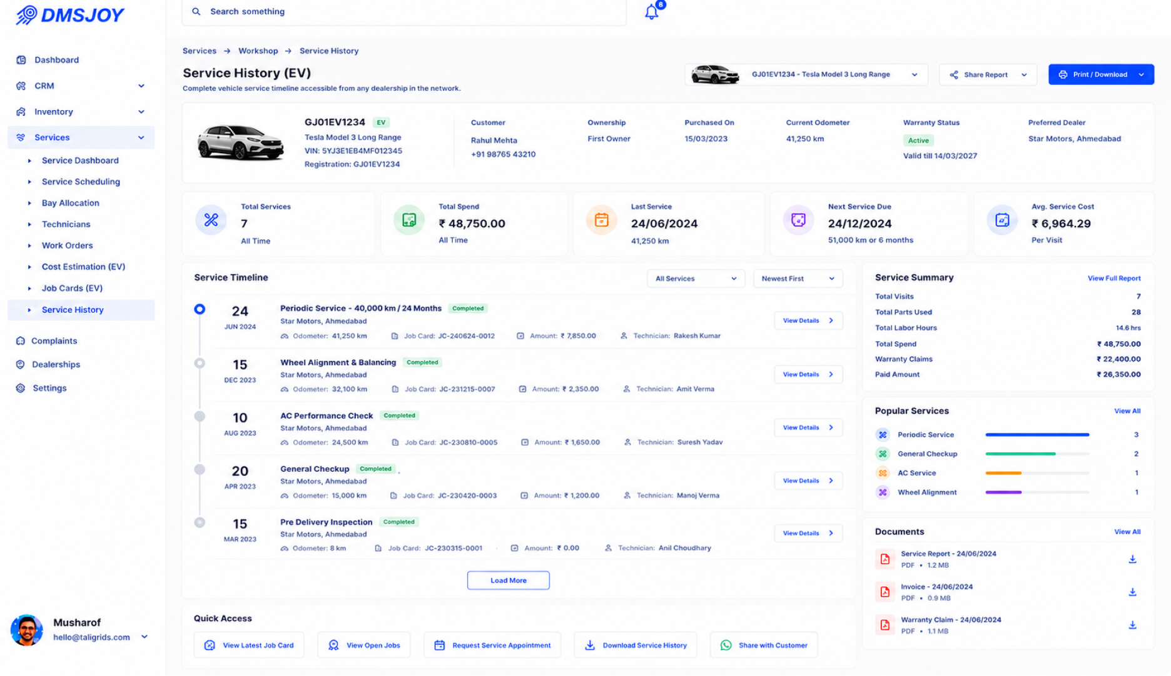Screen dimensions: 1171x676
Task: Click the Complaints sidebar icon
Action: tap(21, 341)
